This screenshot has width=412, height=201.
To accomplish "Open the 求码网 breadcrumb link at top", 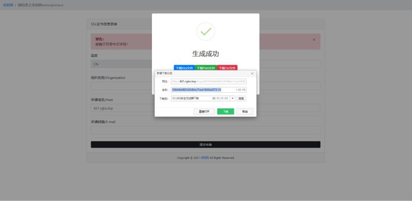I will point(8,5).
